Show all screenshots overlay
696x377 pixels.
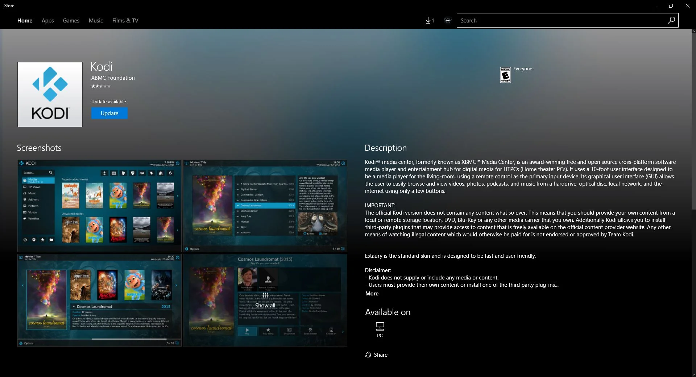pyautogui.click(x=265, y=301)
